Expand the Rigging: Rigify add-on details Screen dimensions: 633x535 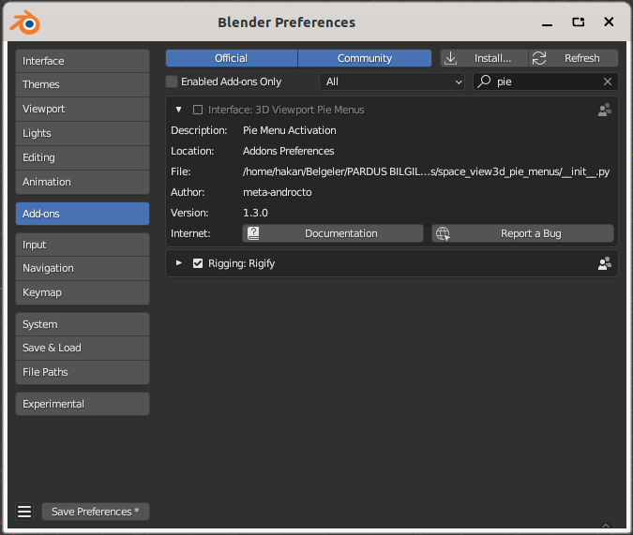[x=179, y=263]
